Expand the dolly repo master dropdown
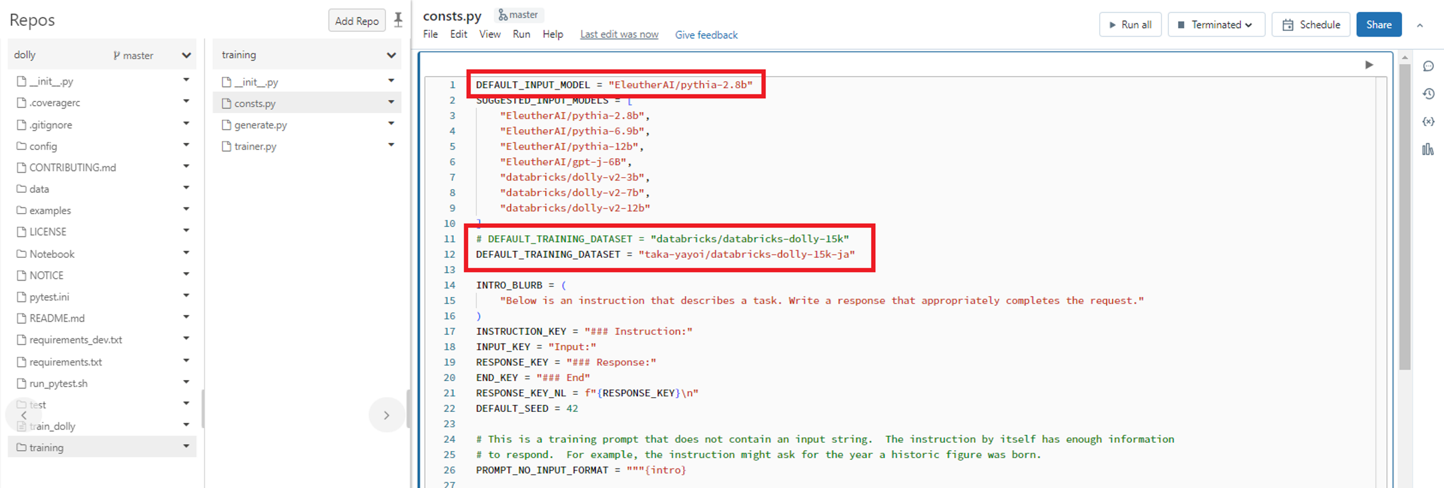 [x=186, y=55]
